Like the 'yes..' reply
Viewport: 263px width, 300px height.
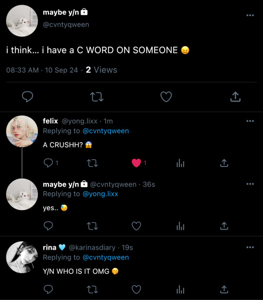[x=136, y=226]
